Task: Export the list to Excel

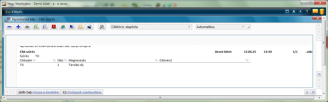Action: point(36,27)
